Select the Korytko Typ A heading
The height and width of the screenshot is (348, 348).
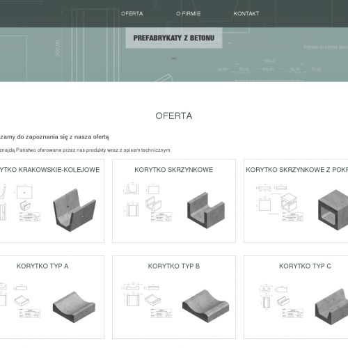click(42, 266)
